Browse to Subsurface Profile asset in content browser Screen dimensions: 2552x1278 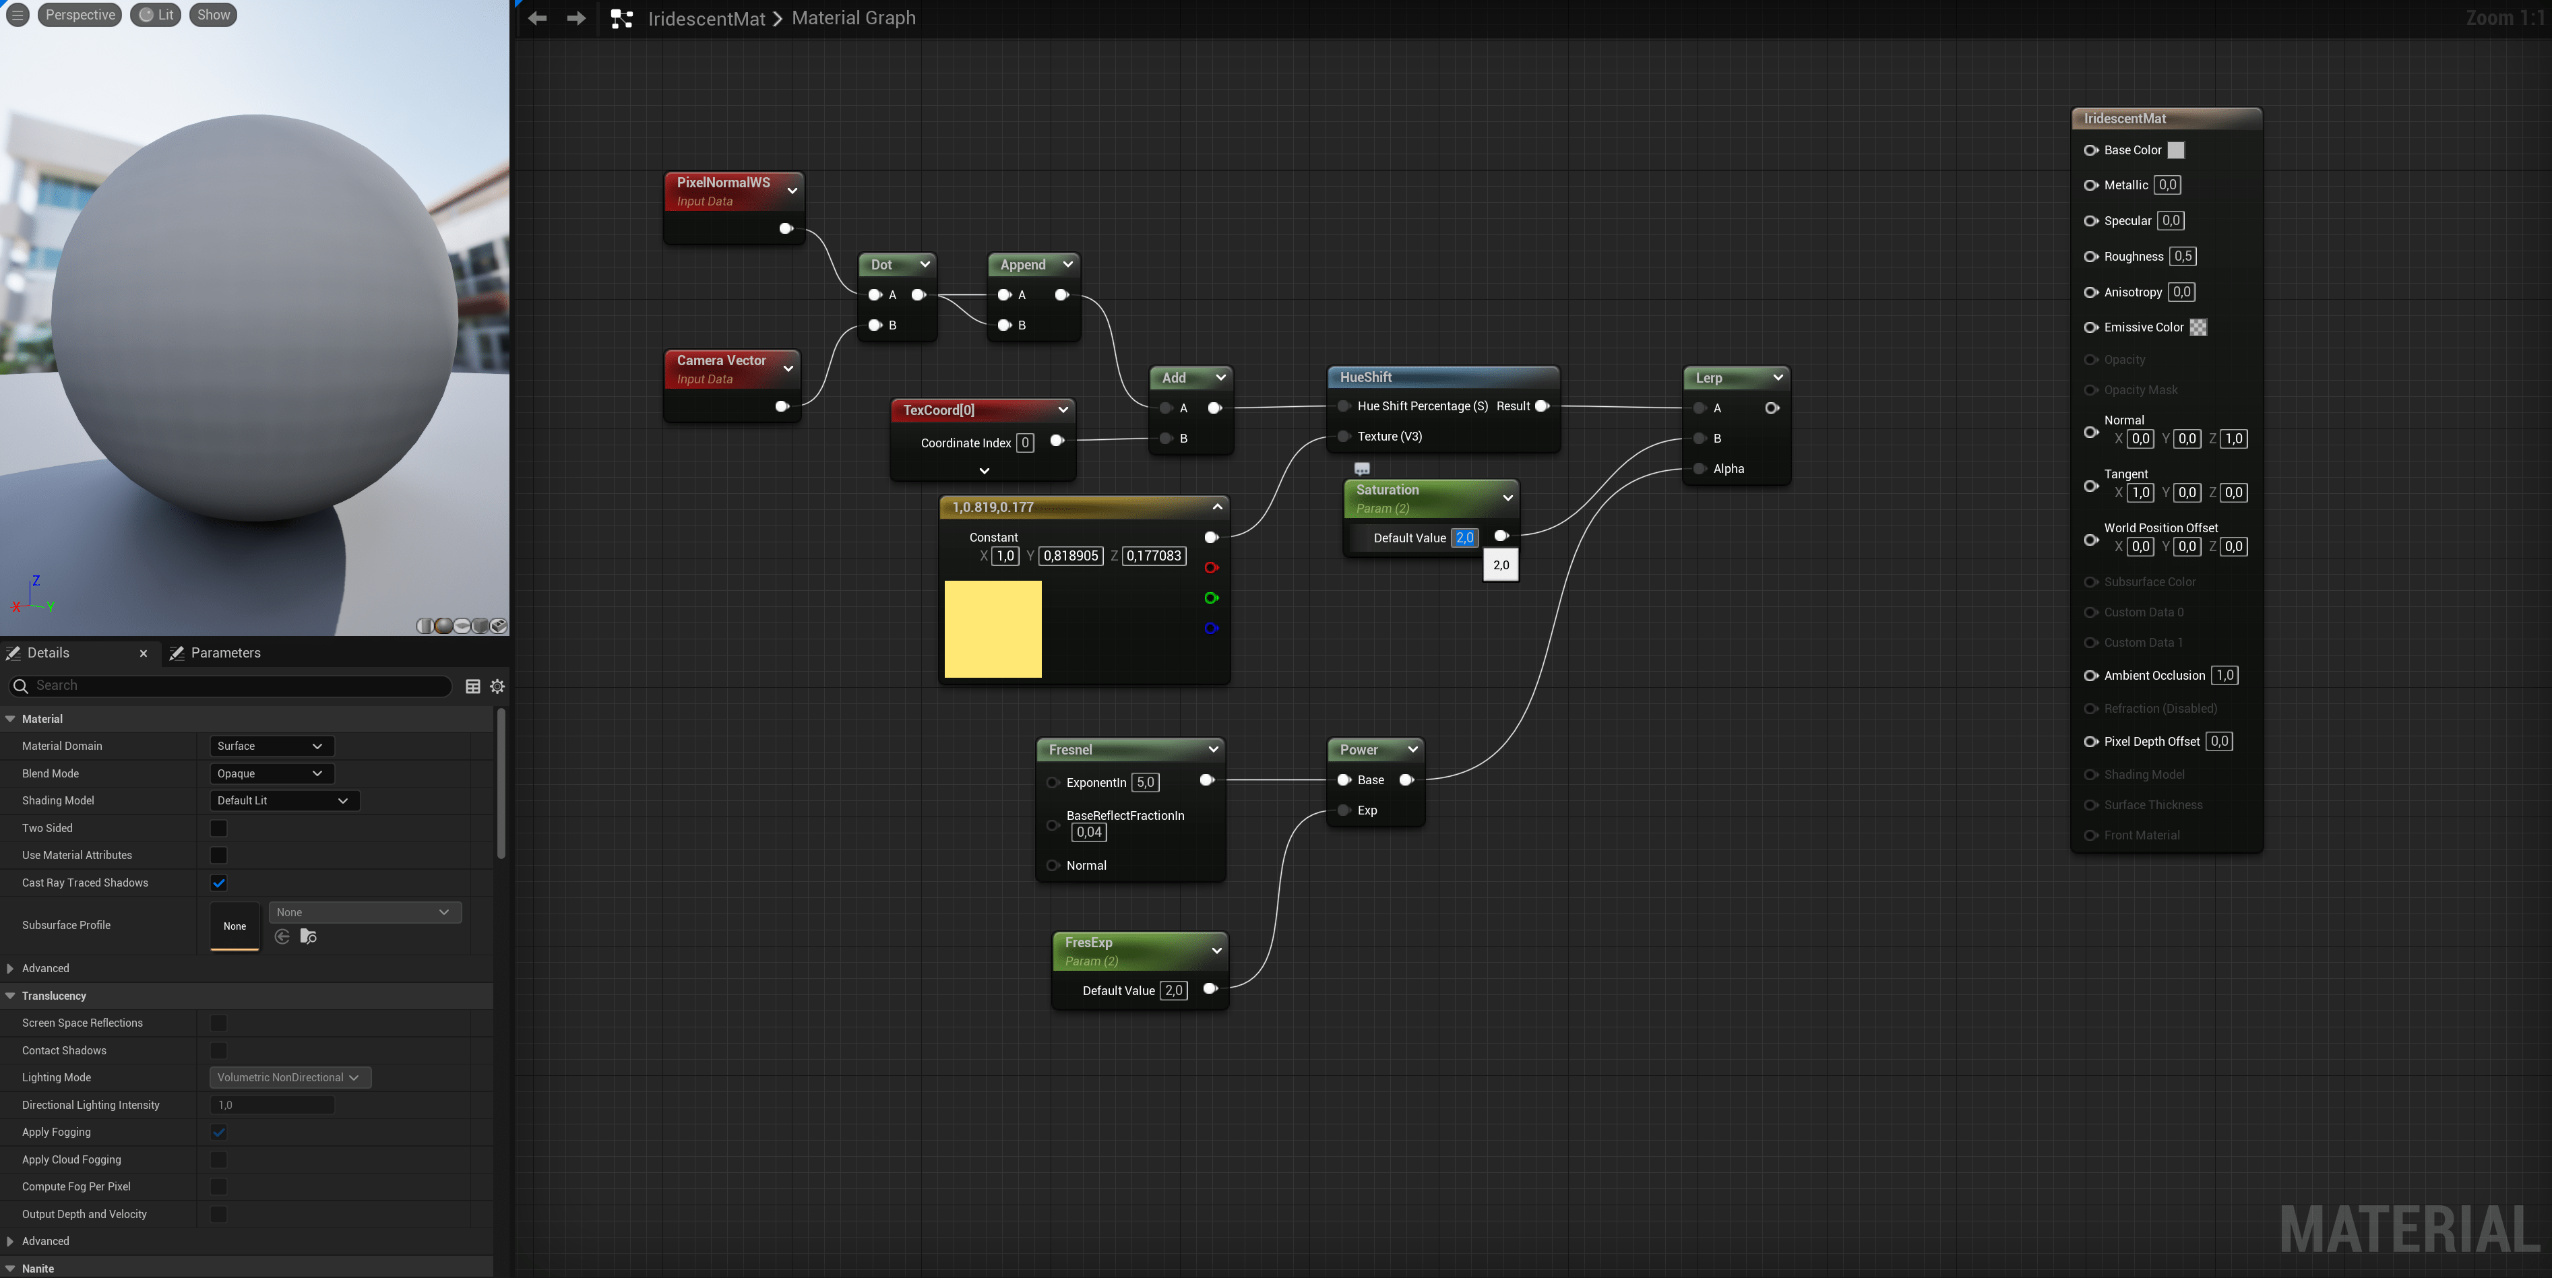(308, 936)
